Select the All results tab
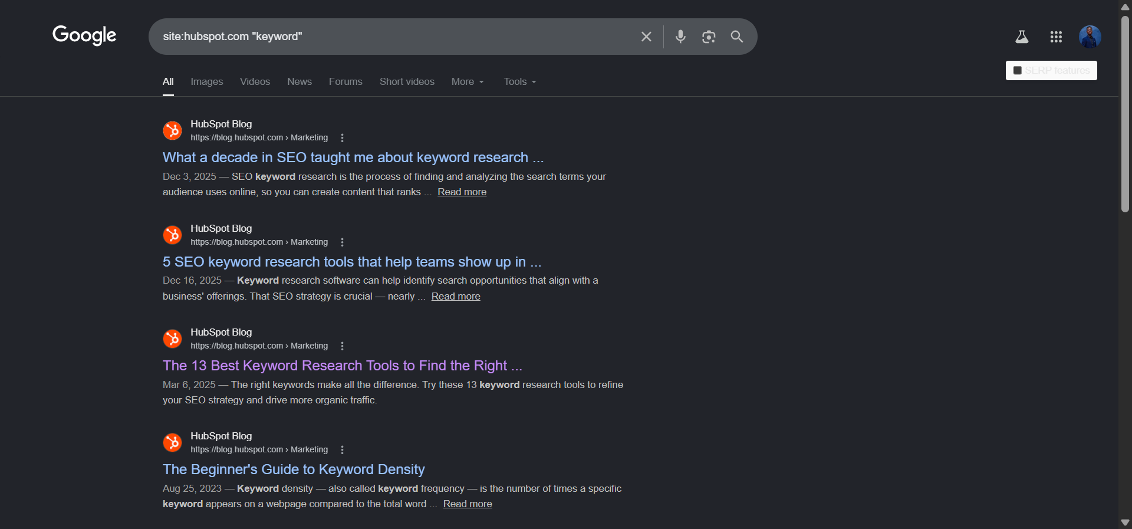The image size is (1132, 529). click(168, 82)
